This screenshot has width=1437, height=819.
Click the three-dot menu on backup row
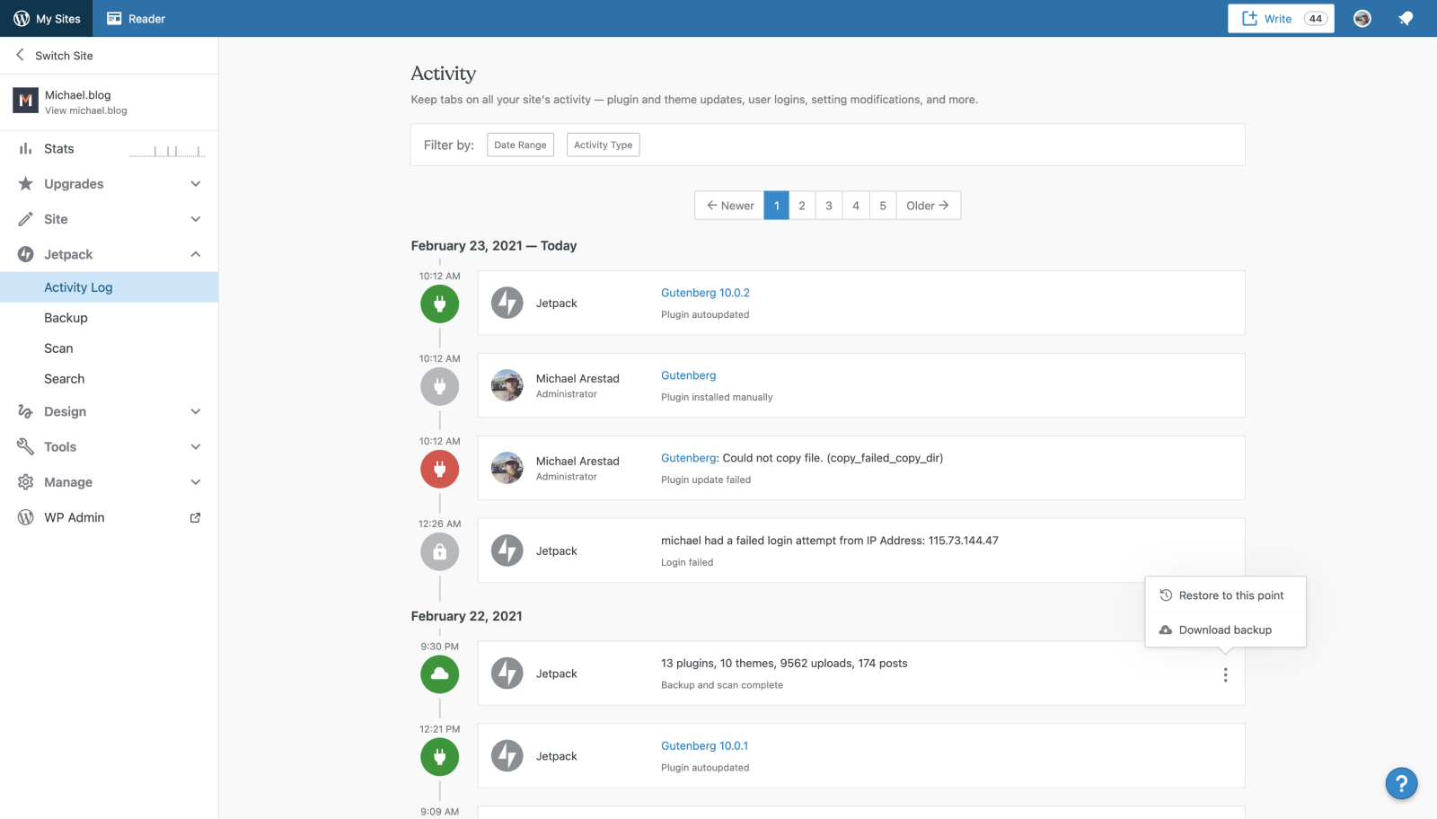pyautogui.click(x=1225, y=674)
